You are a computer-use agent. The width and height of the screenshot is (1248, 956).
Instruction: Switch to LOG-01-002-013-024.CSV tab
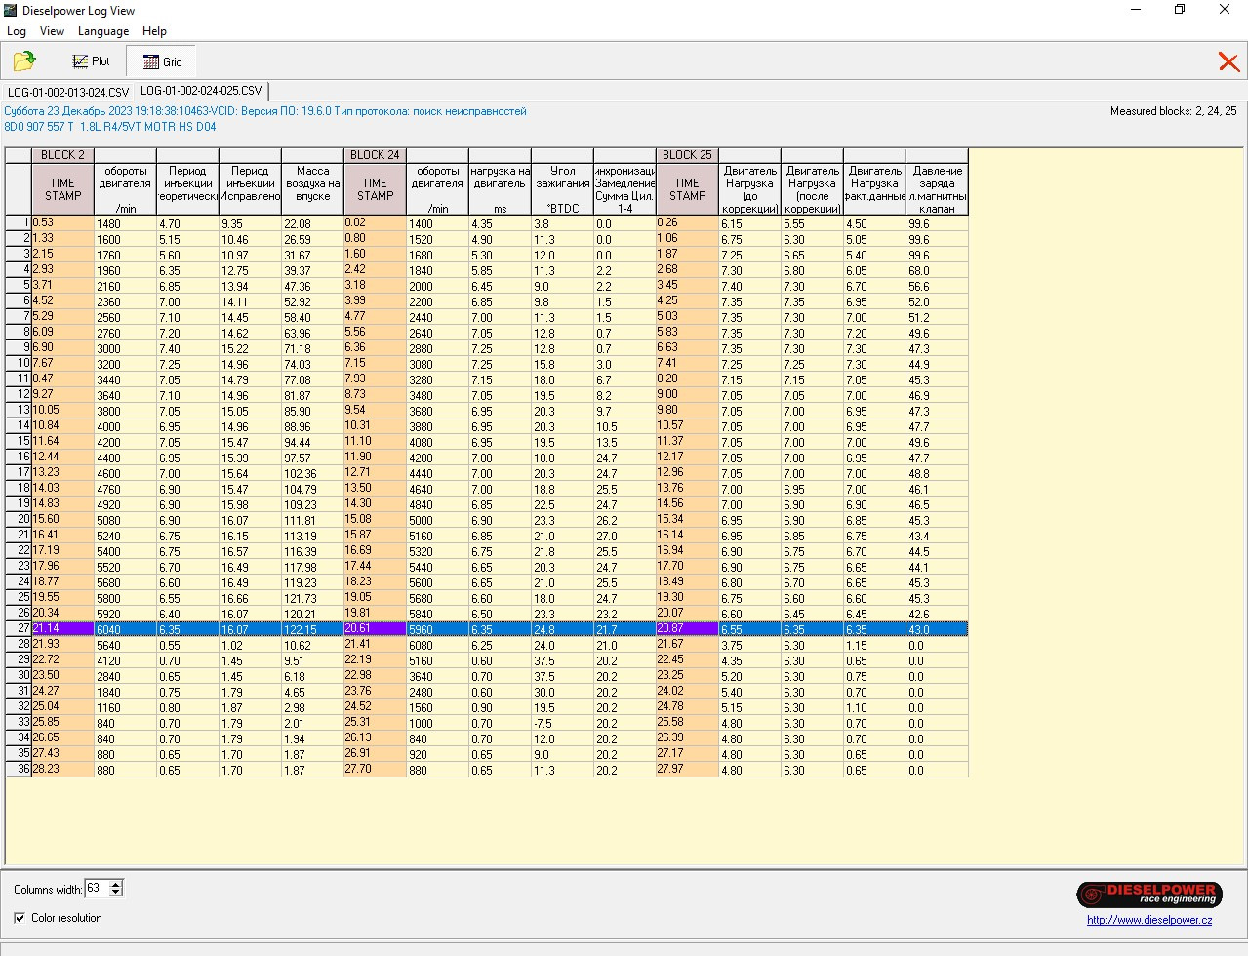67,92
